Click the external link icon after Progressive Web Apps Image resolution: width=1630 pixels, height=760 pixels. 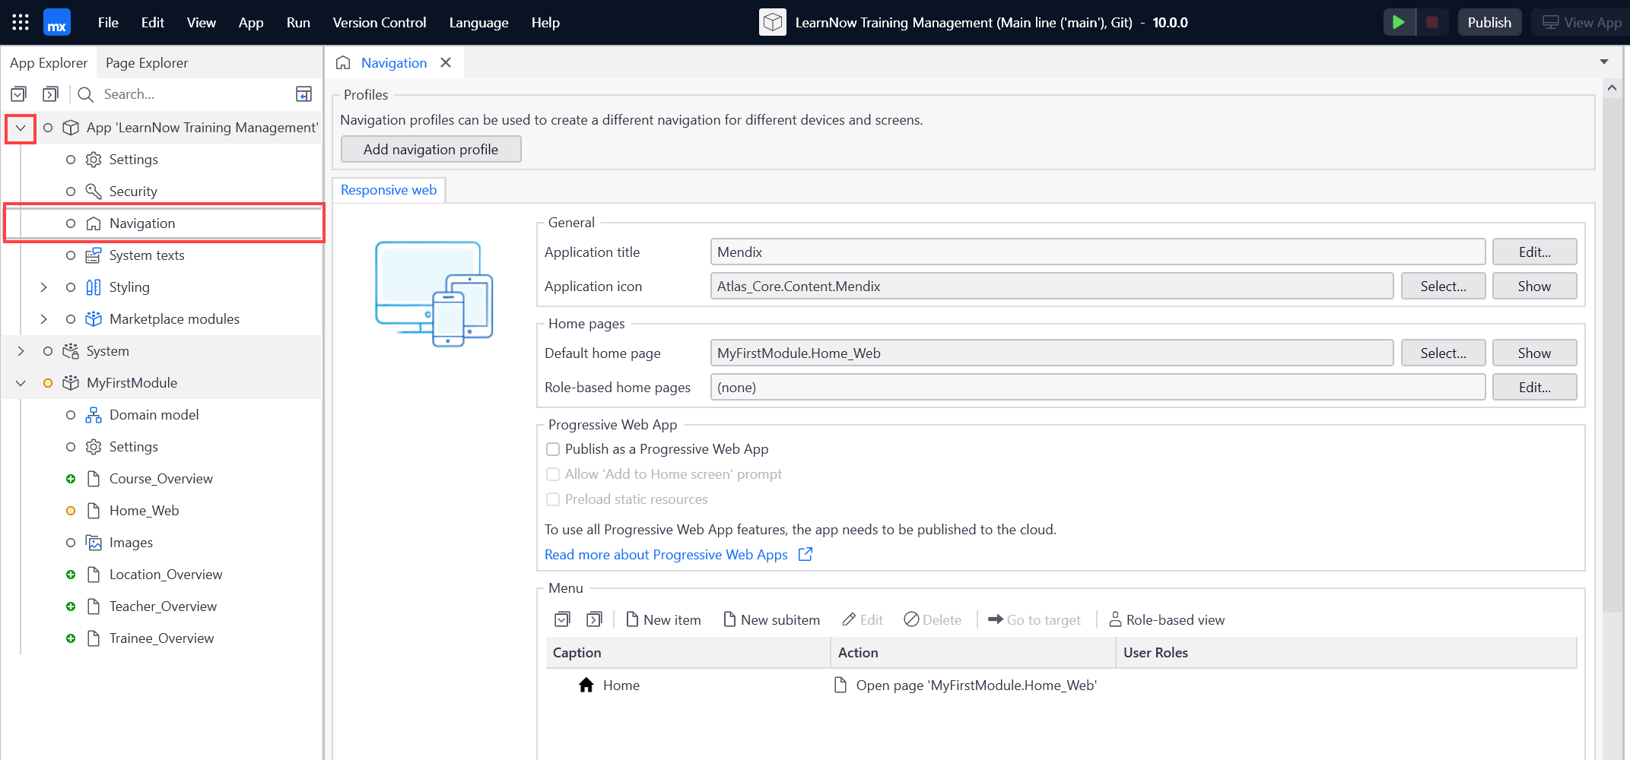(805, 554)
